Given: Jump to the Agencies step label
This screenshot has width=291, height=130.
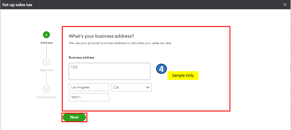Looking at the screenshot, I should [x=46, y=70].
